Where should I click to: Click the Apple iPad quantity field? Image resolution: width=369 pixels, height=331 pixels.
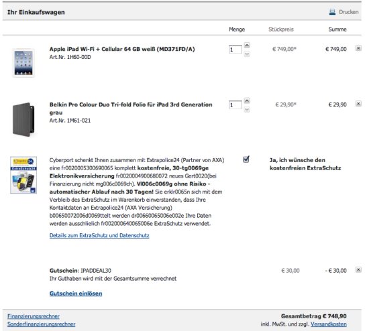235,50
